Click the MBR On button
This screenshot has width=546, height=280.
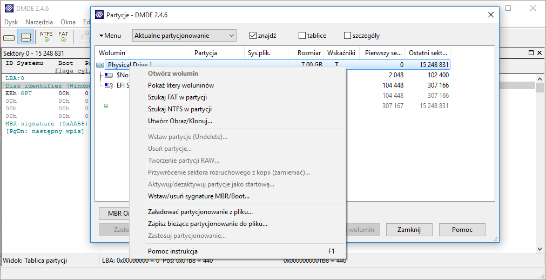[x=114, y=214]
